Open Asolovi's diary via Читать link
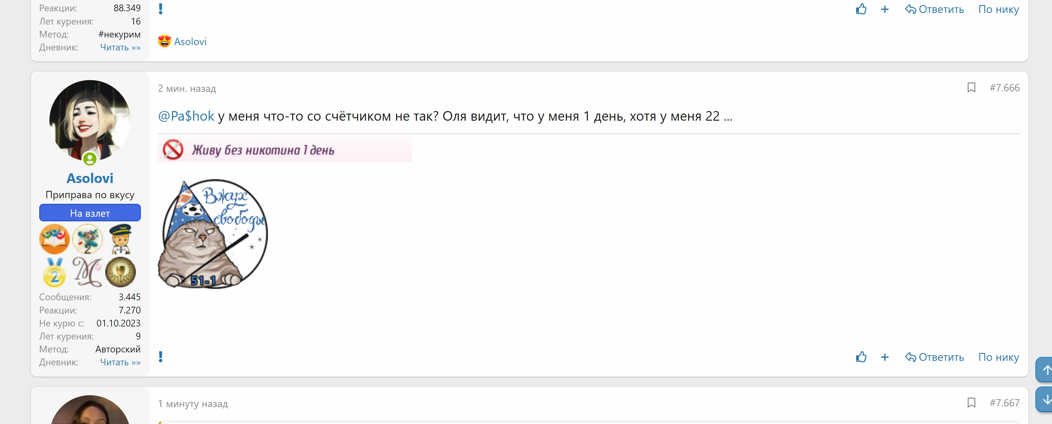1052x424 pixels. tap(120, 362)
